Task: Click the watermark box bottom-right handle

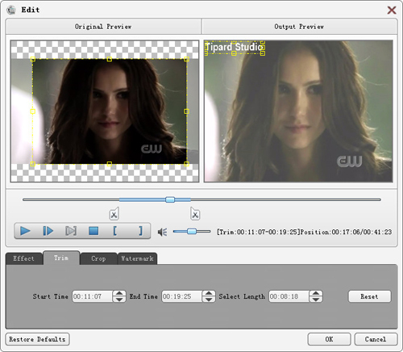Action: point(263,53)
